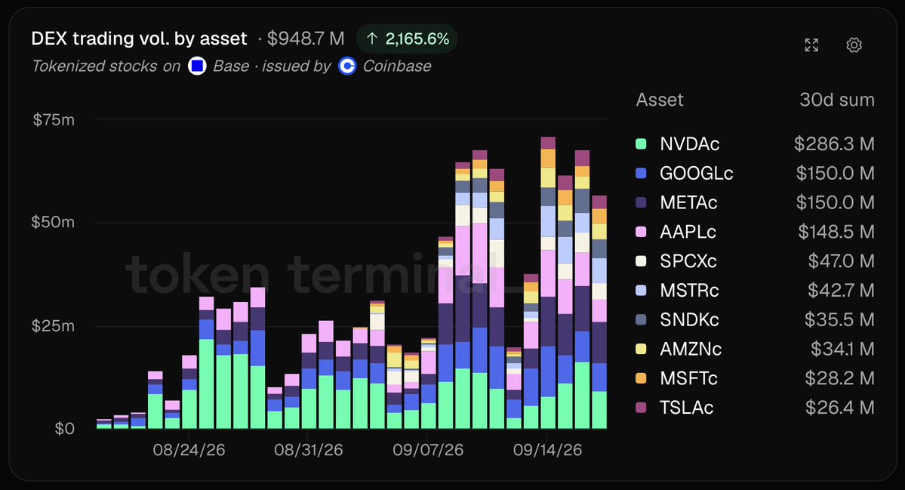Click the $47.0 M value for SPCXc
This screenshot has height=490, width=905.
pyautogui.click(x=841, y=261)
